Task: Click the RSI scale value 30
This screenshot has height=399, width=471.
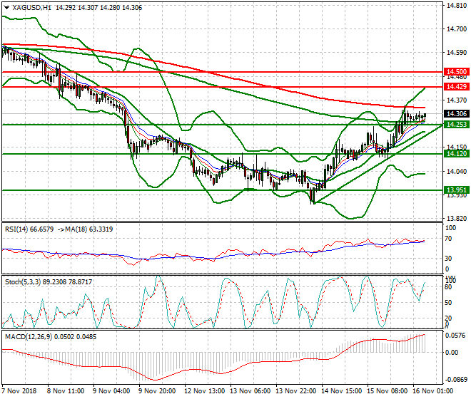Action: tap(448, 259)
